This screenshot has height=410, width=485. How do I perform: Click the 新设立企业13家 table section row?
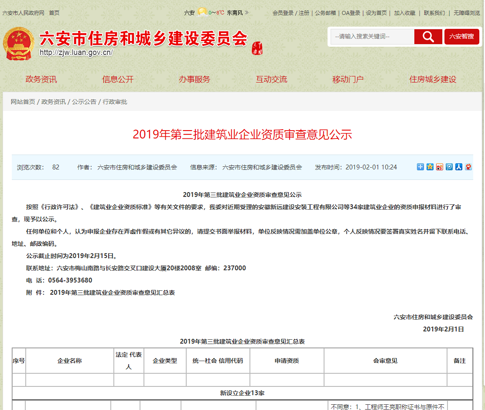[242, 393]
